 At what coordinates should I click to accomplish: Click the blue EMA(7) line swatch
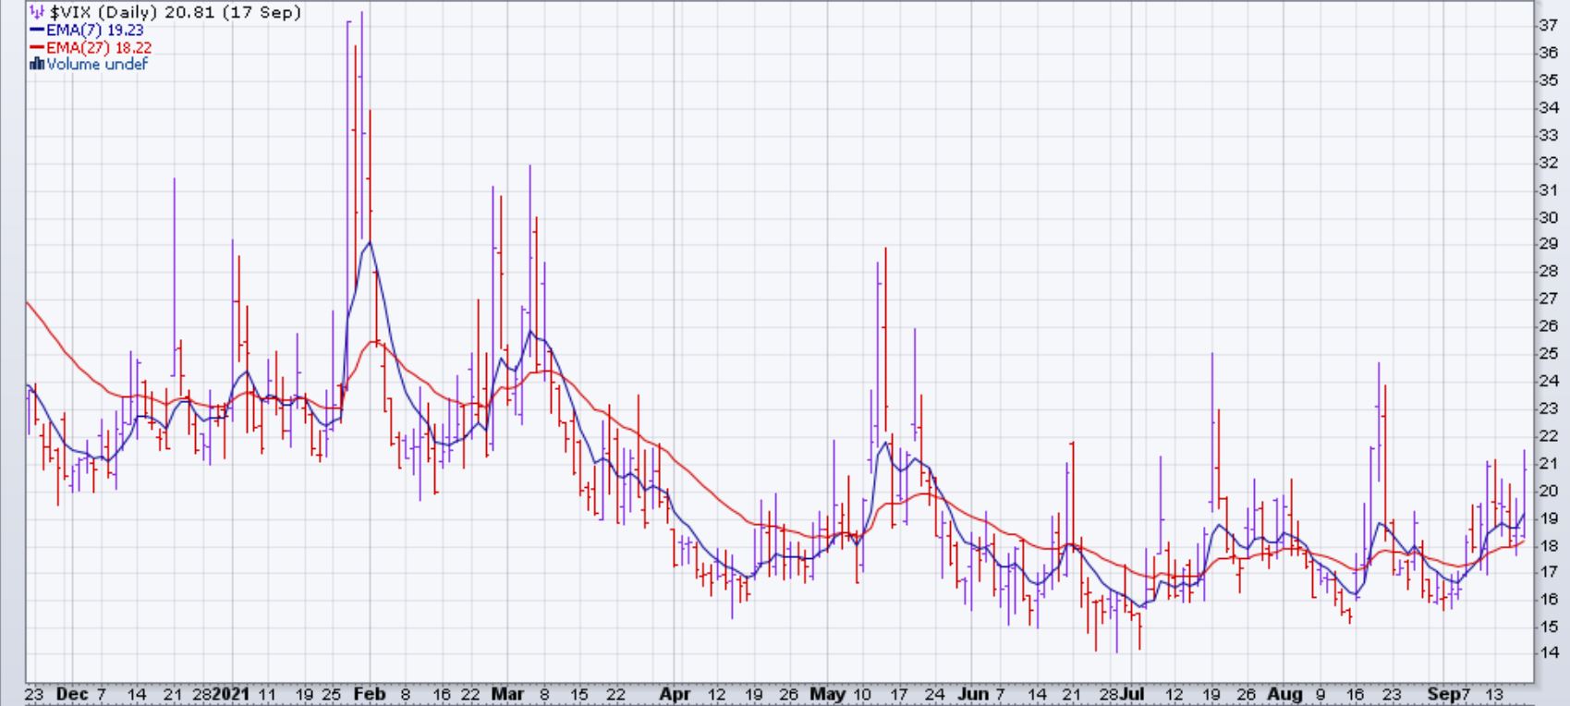37,30
